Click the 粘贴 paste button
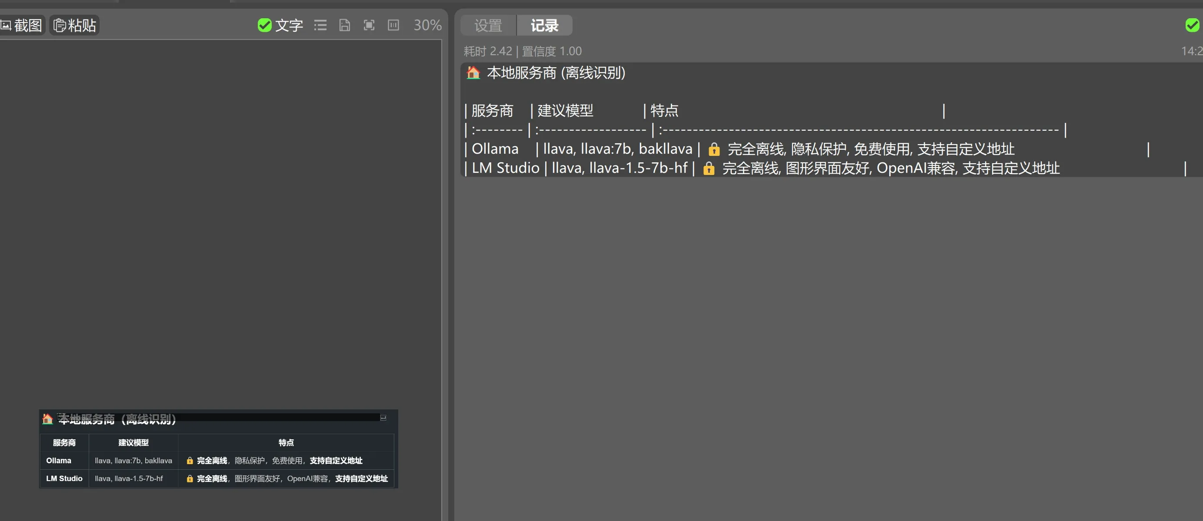 click(x=75, y=25)
